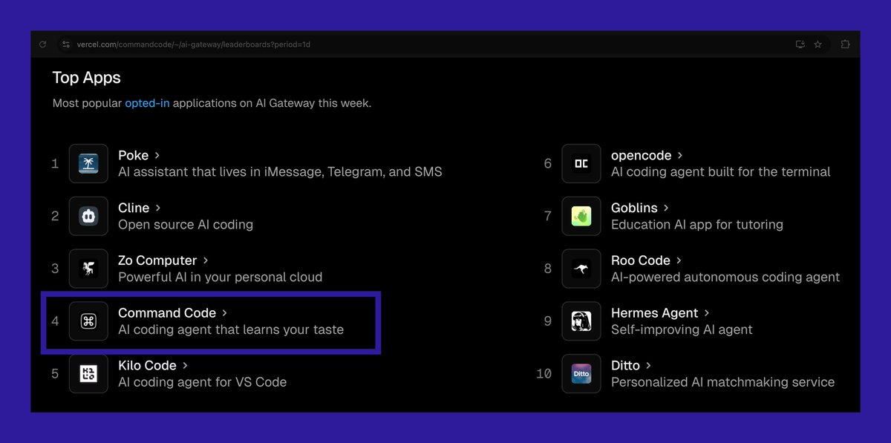Select Poke's iMessage, Telegram, and SMS description
This screenshot has width=891, height=443.
(x=280, y=172)
